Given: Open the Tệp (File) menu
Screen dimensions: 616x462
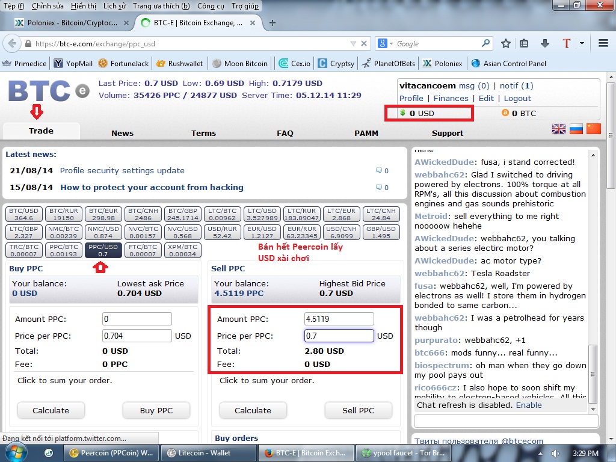Looking at the screenshot, I should coord(14,6).
